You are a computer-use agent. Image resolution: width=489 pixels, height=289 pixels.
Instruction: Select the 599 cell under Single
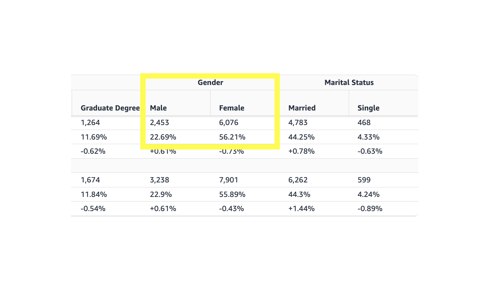[364, 180]
